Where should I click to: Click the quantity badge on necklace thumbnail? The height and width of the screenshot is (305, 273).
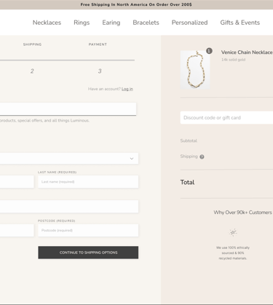[209, 51]
